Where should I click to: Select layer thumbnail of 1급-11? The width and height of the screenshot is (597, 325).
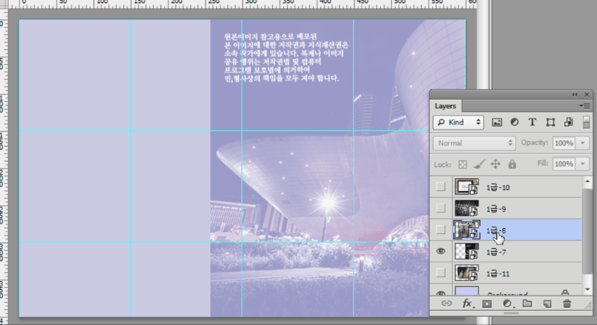coord(467,273)
